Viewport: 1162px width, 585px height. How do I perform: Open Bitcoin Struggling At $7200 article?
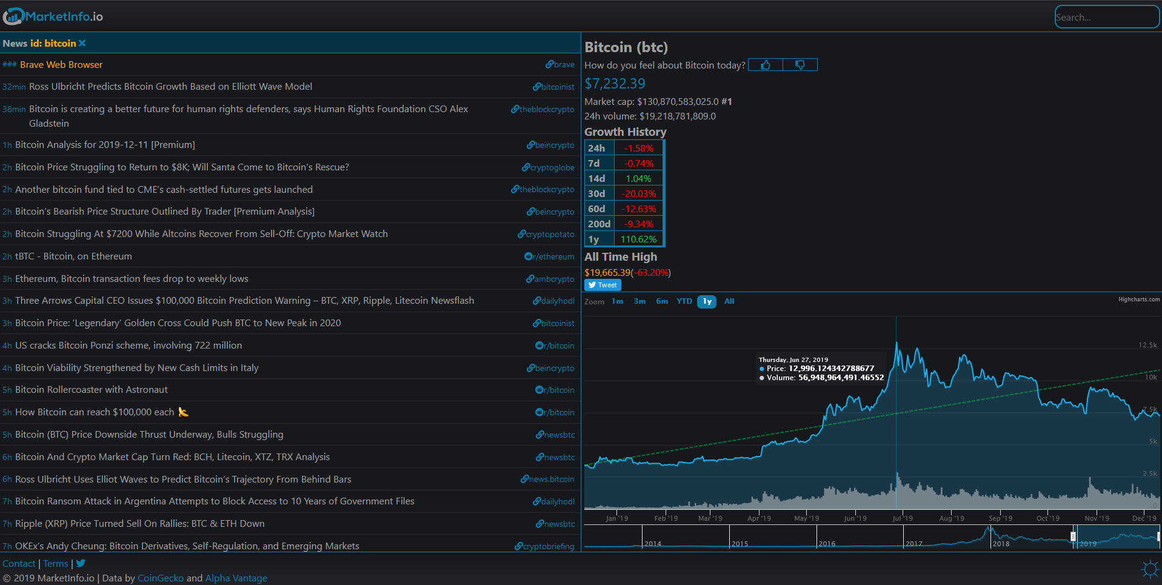(201, 234)
